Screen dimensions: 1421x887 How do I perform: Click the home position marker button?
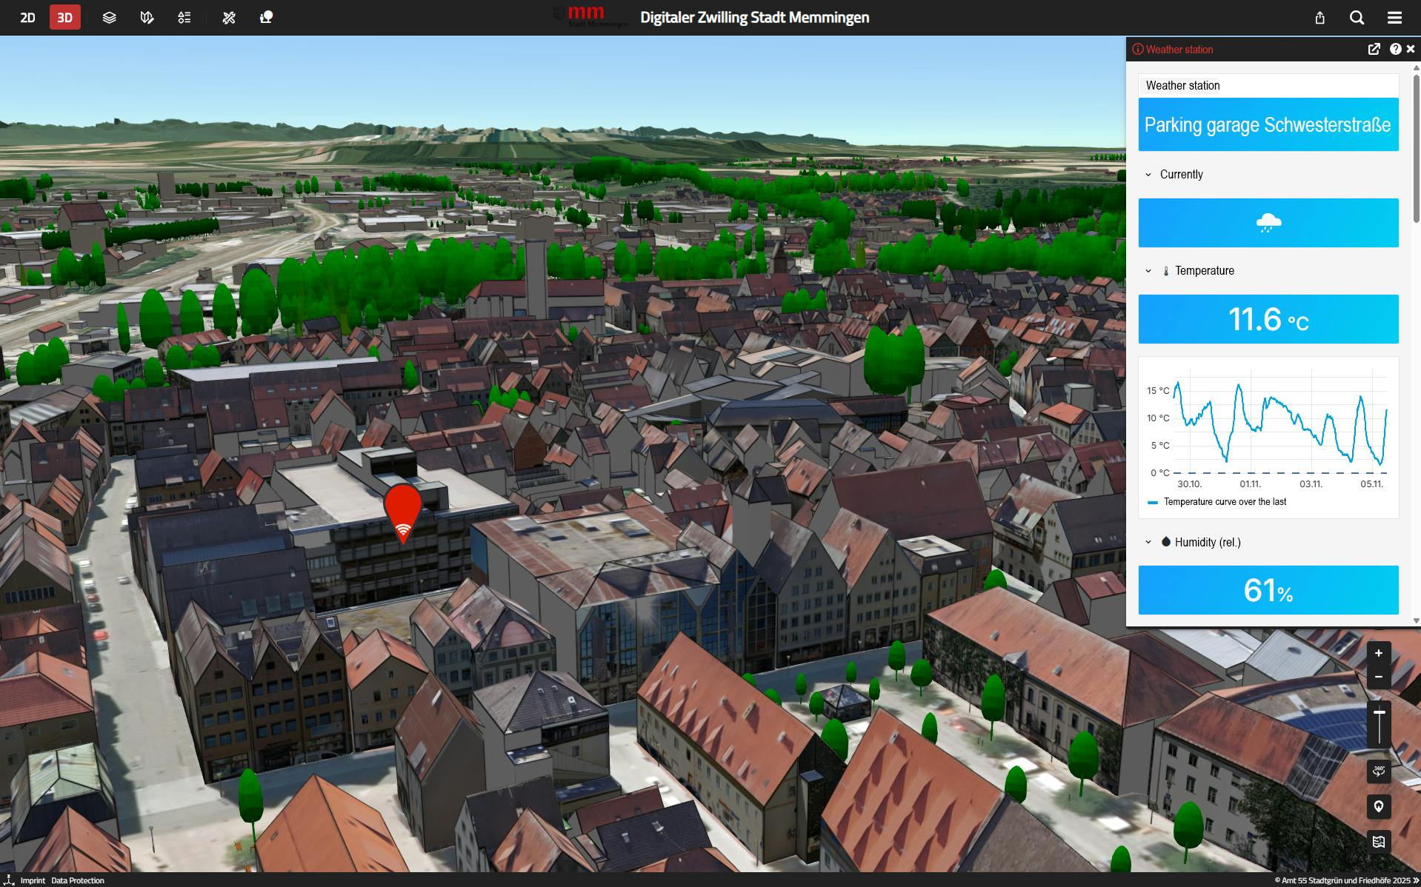click(x=1378, y=806)
